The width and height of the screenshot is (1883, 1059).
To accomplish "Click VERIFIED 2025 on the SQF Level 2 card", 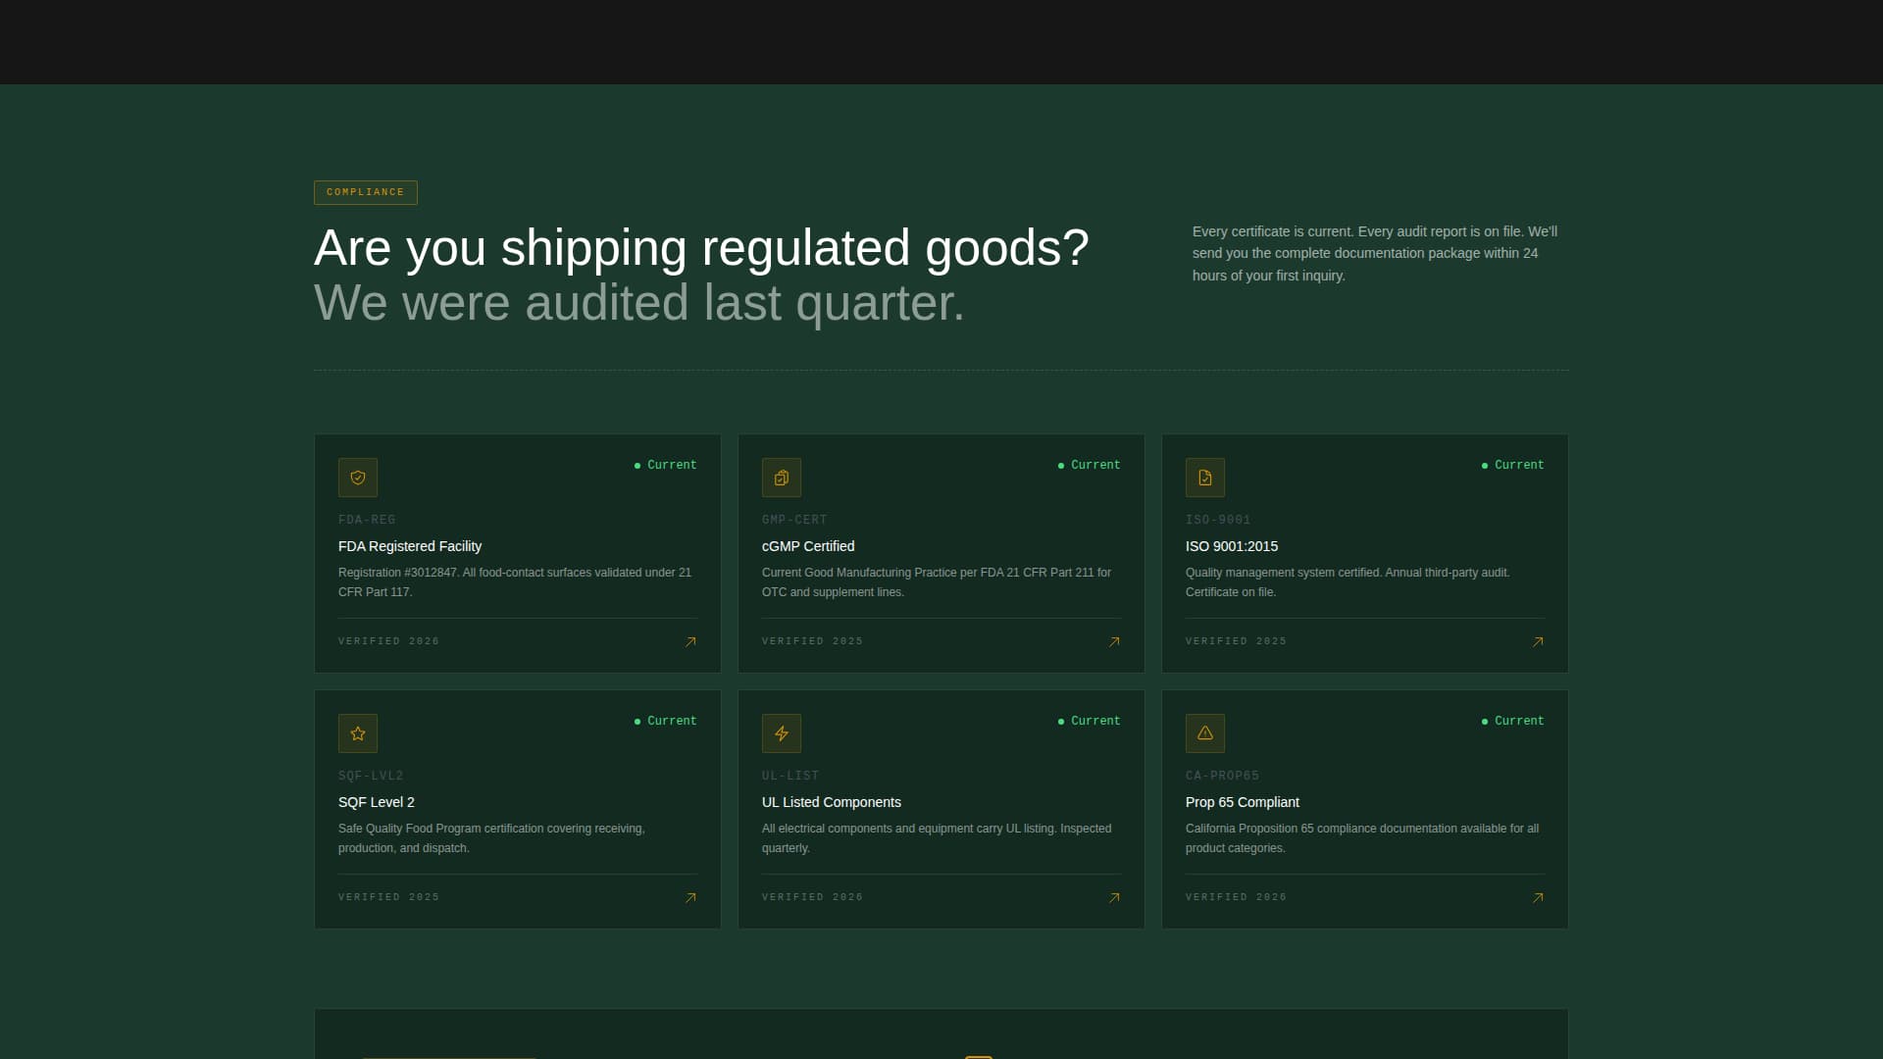I will coord(388,896).
